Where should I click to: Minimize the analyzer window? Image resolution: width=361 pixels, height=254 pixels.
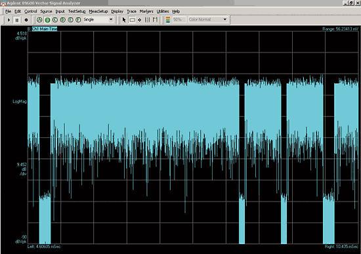click(345, 3)
